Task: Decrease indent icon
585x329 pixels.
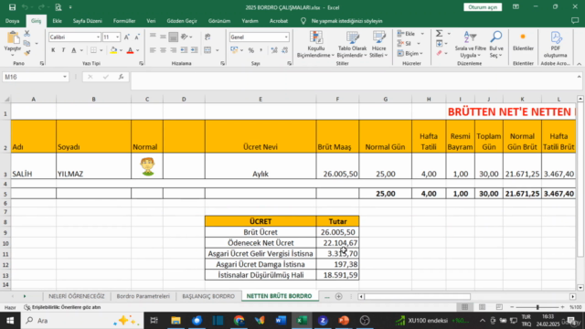Action: 184,50
